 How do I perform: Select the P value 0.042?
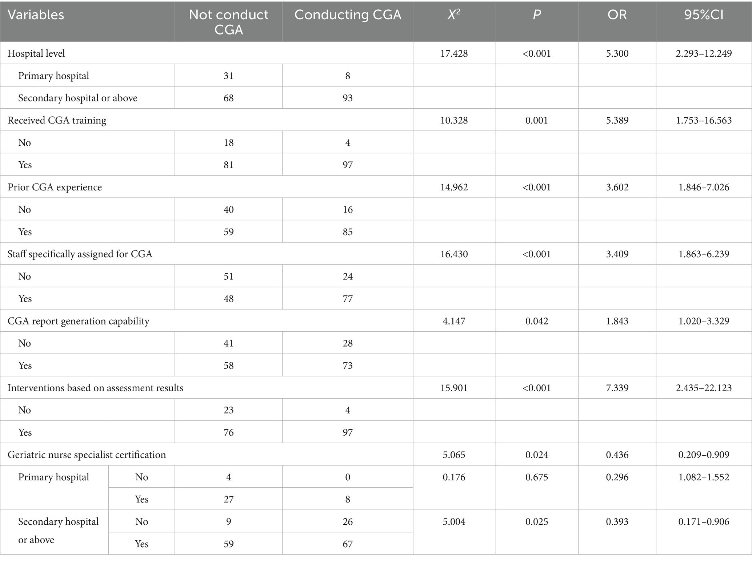click(536, 321)
